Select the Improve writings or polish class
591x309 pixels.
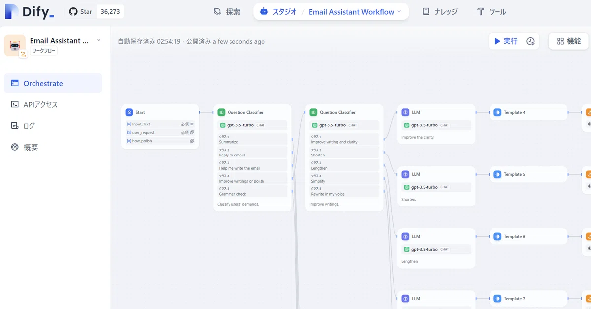point(252,179)
